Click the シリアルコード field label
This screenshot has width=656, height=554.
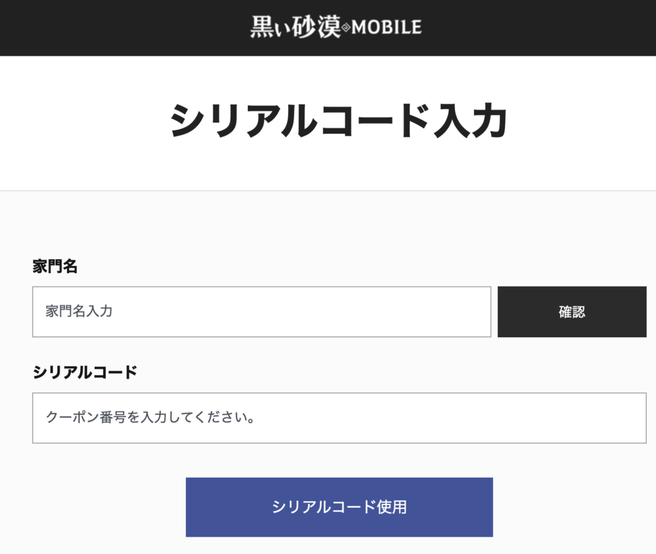(x=85, y=372)
